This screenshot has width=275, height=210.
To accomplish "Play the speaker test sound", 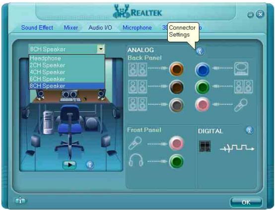I will click(69, 165).
